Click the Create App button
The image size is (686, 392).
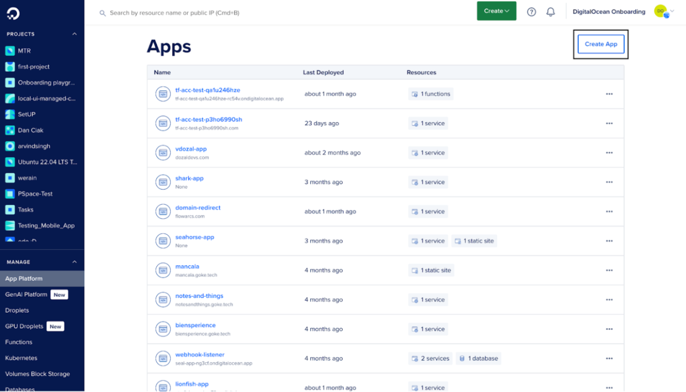click(600, 44)
